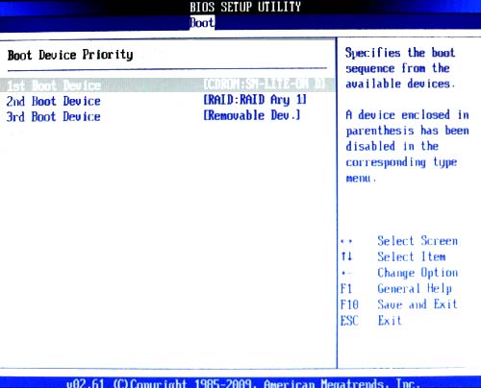Viewport: 481px width, 388px height.
Task: Click the Select Screen legend text
Action: coord(418,241)
